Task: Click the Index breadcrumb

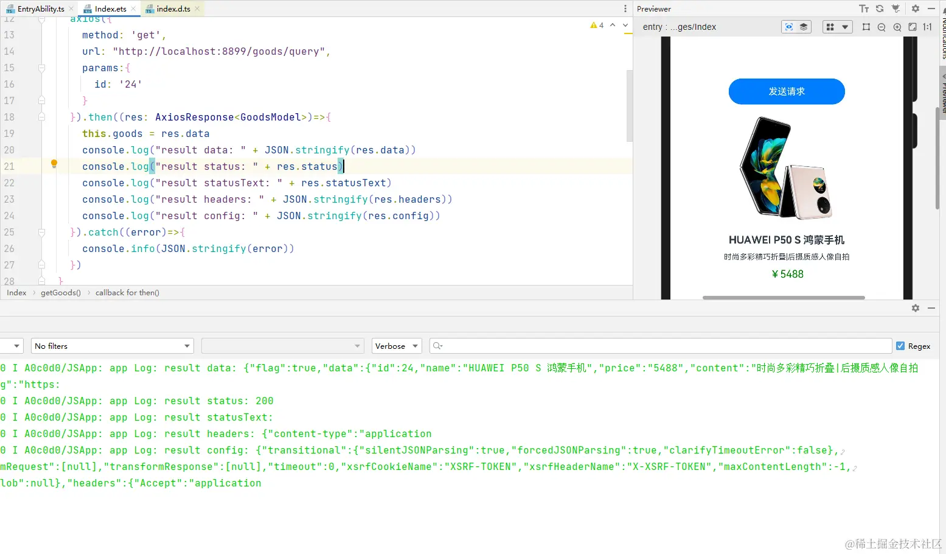Action: coord(16,293)
